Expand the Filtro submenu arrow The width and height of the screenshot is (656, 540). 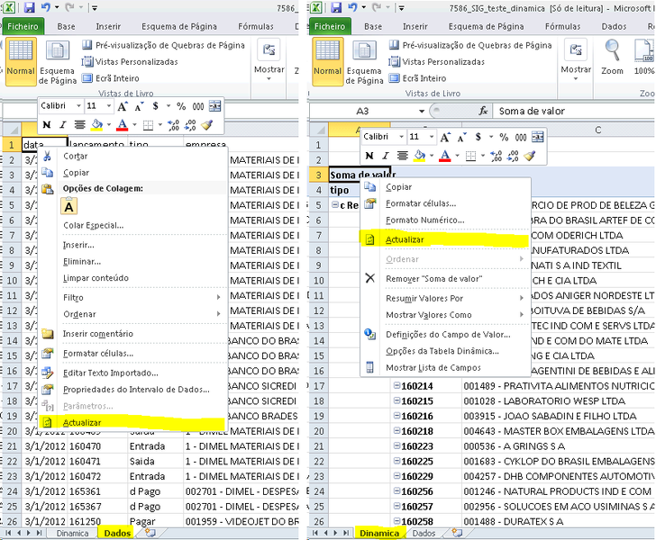[218, 298]
